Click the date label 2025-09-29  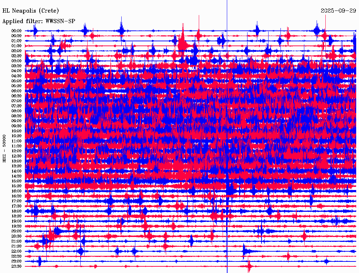(x=338, y=10)
